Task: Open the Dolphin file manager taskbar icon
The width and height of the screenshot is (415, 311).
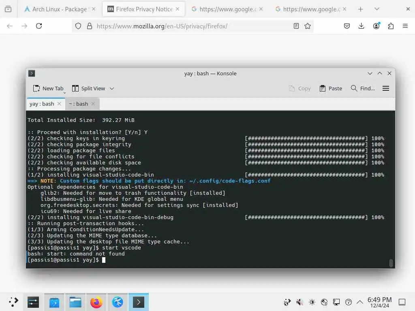Action: (75, 302)
